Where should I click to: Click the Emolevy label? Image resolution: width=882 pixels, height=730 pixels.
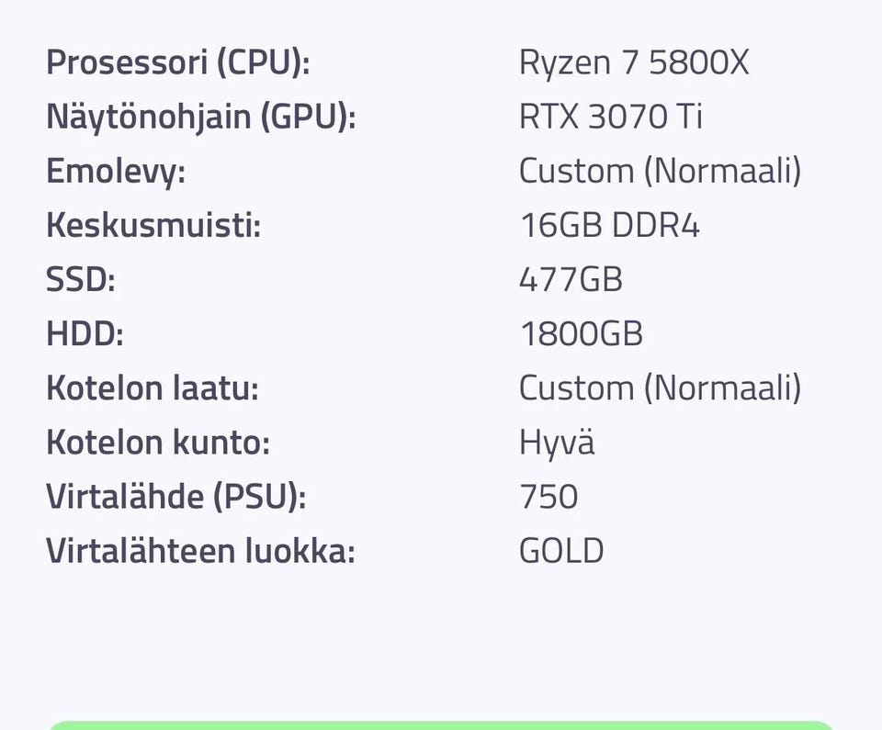click(x=116, y=171)
